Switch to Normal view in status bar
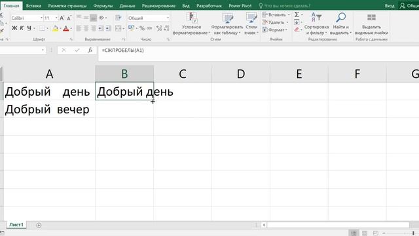 354,233
